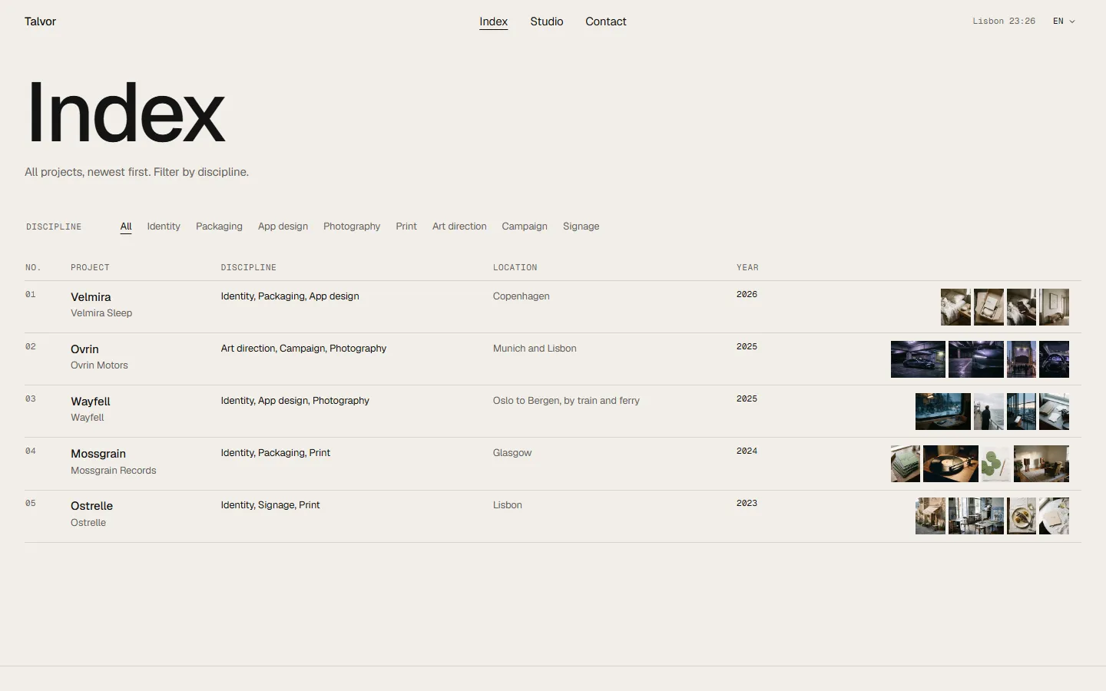
Task: Open first thumbnail in Wayfell row
Action: 943,412
